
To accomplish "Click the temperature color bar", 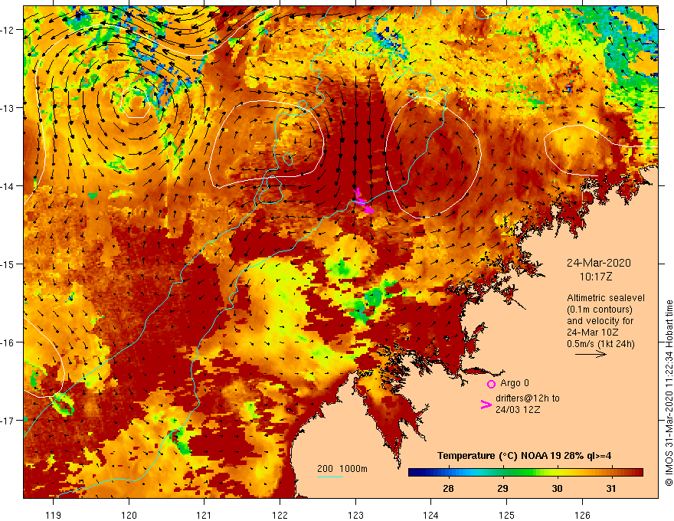I will point(525,473).
